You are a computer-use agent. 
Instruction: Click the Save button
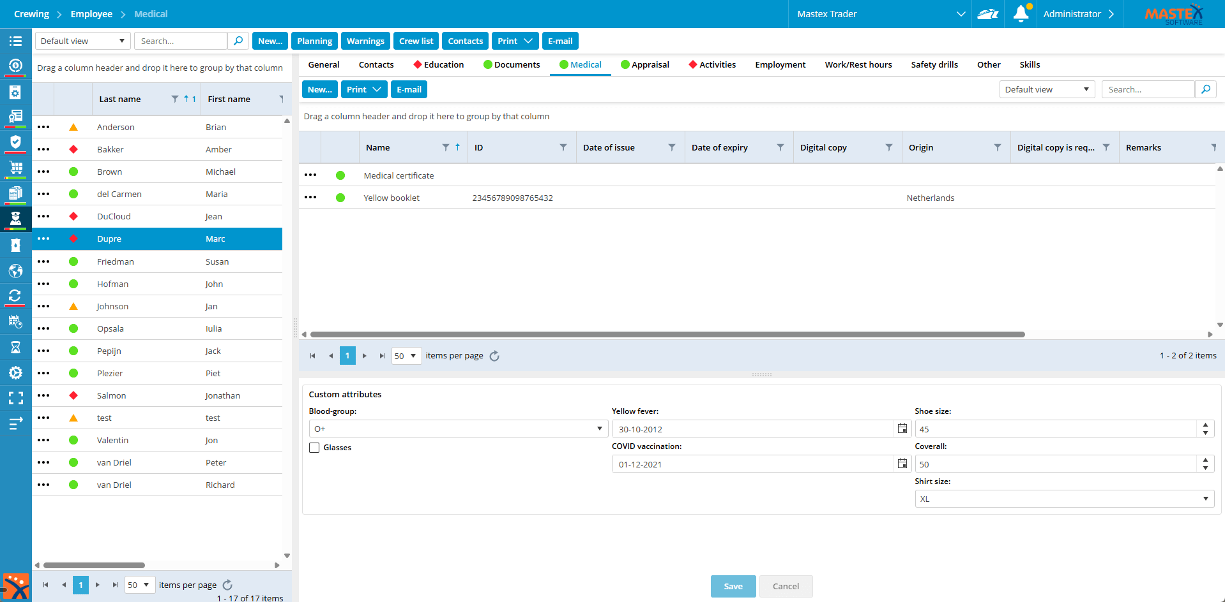tap(733, 586)
